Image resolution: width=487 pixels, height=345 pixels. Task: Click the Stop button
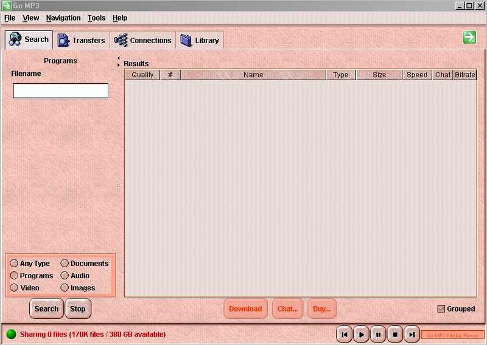coord(78,309)
